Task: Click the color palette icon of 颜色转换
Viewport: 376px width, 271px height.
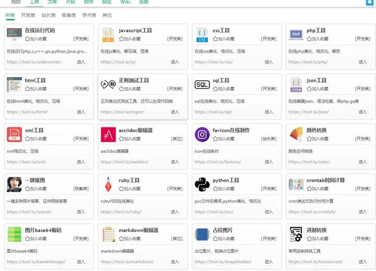Action: (x=296, y=134)
